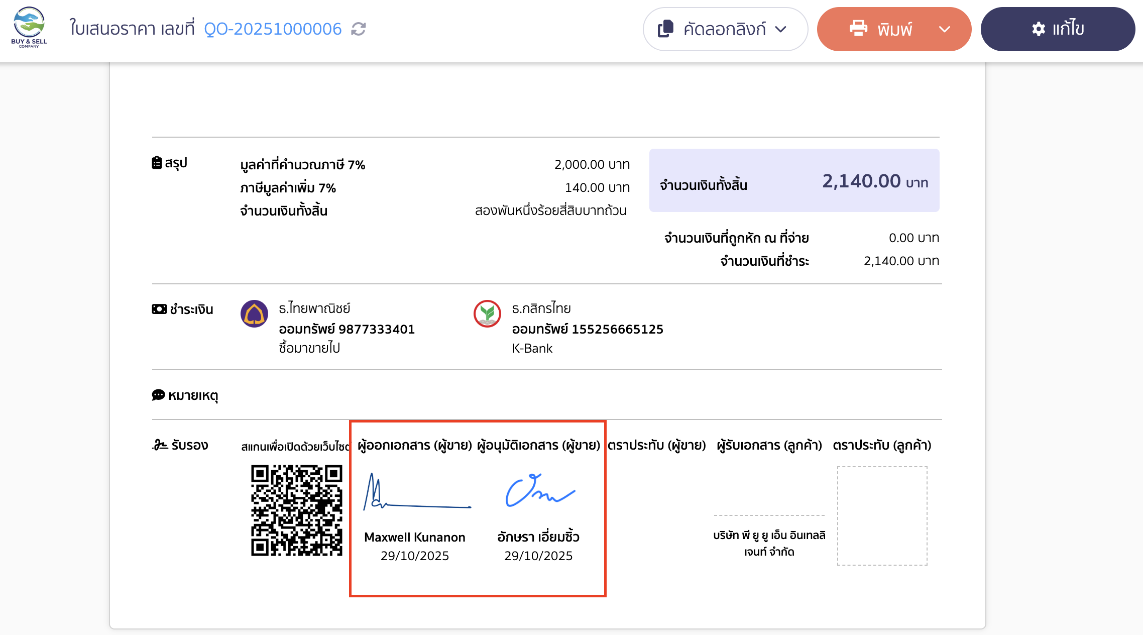Click the คัดลอกลิงก์ copy link button

pos(725,29)
